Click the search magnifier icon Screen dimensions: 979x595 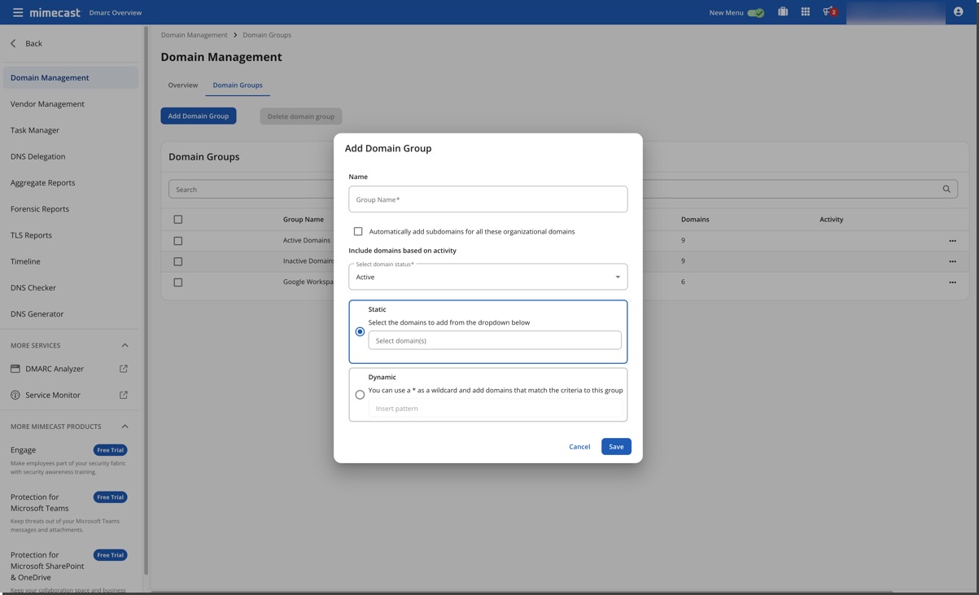point(946,189)
